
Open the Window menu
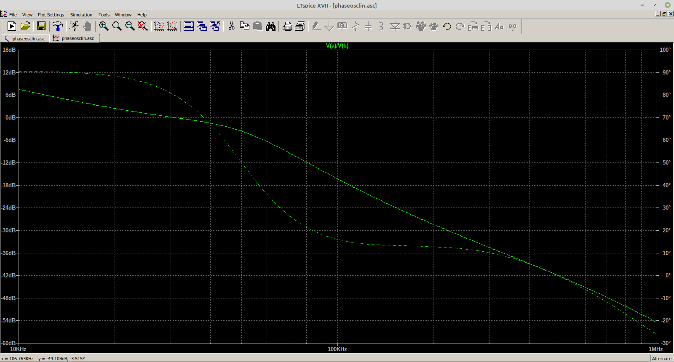point(123,15)
